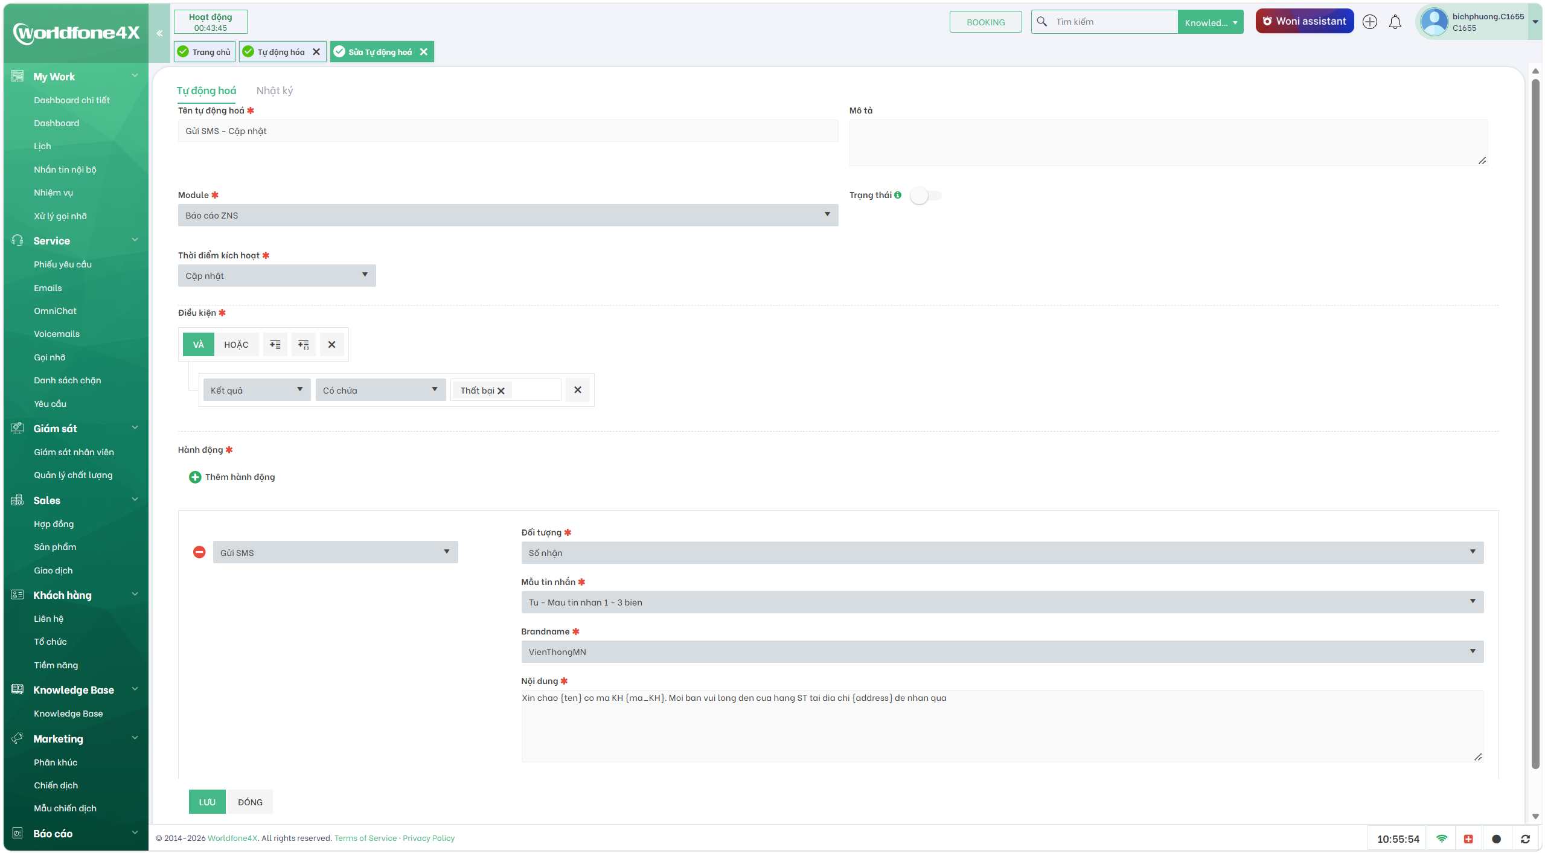Click the BOOKING button
Viewport: 1545px width, 853px height.
coord(985,22)
